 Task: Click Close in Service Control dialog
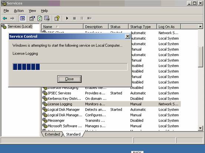tap(69, 79)
